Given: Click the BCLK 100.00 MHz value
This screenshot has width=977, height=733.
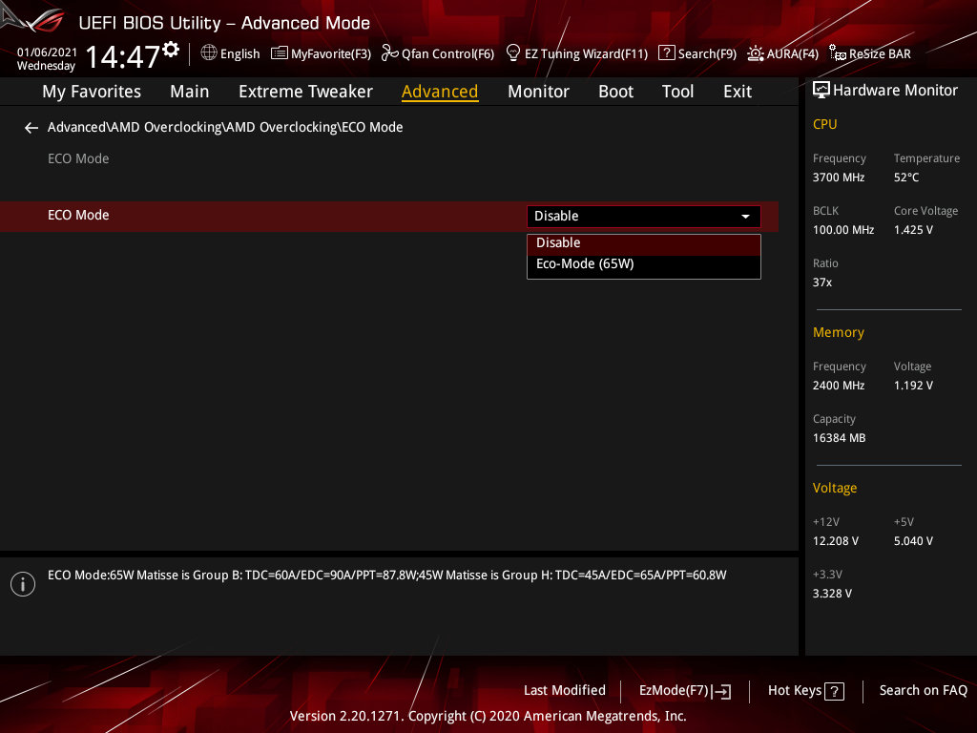Looking at the screenshot, I should coord(843,230).
